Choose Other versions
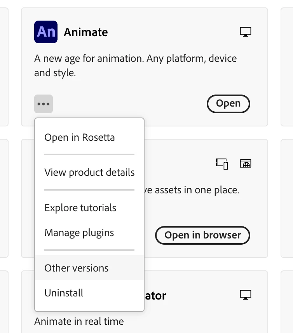 tap(89, 268)
